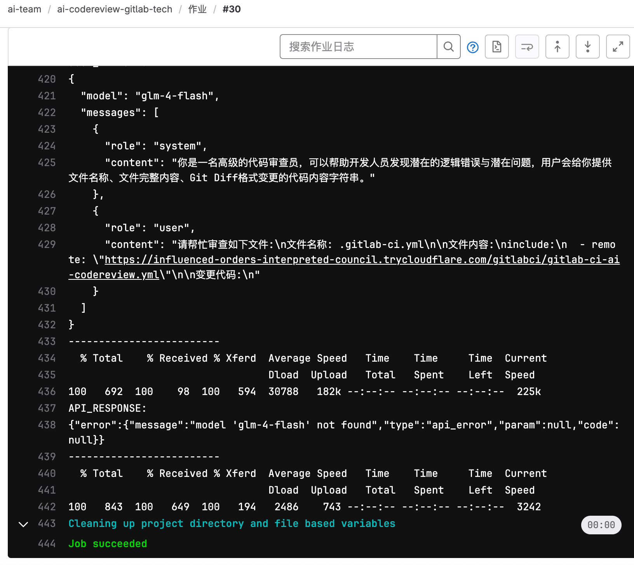The image size is (634, 565).
Task: Select line number 433
Action: pyautogui.click(x=47, y=341)
